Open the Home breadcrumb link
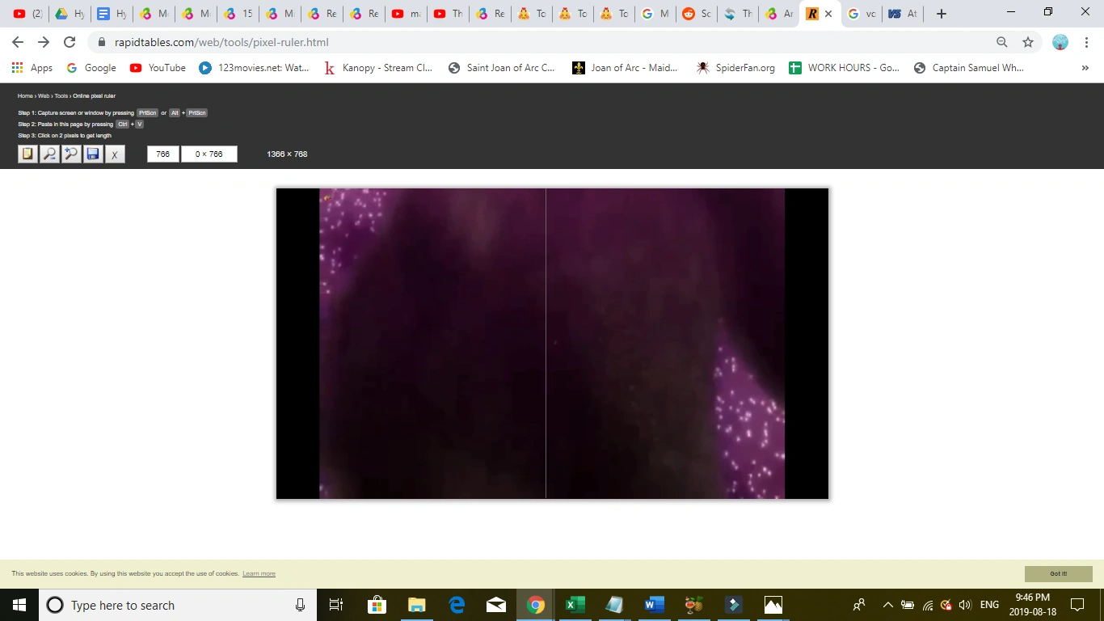Image resolution: width=1104 pixels, height=621 pixels. 25,96
